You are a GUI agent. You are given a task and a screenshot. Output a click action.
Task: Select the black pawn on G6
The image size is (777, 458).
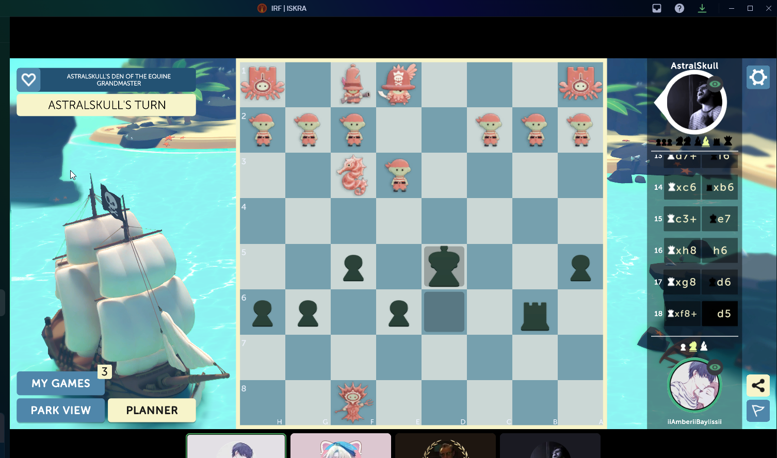point(308,314)
